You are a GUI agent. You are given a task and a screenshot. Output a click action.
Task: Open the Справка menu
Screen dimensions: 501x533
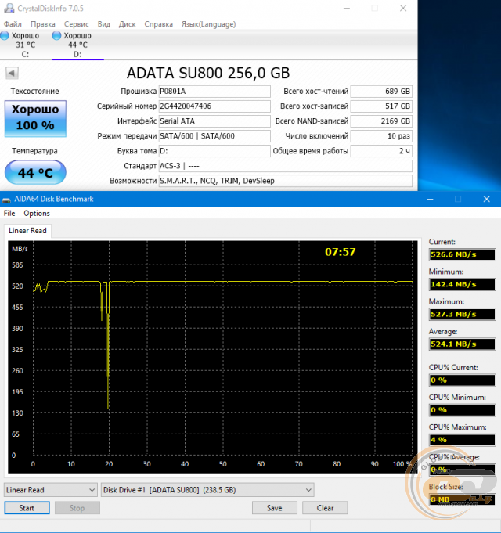[x=158, y=24]
